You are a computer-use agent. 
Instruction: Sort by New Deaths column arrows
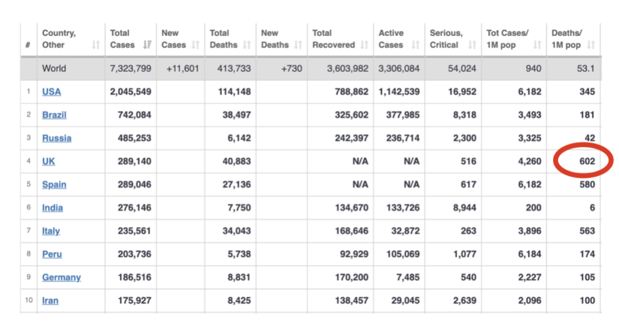(x=298, y=45)
